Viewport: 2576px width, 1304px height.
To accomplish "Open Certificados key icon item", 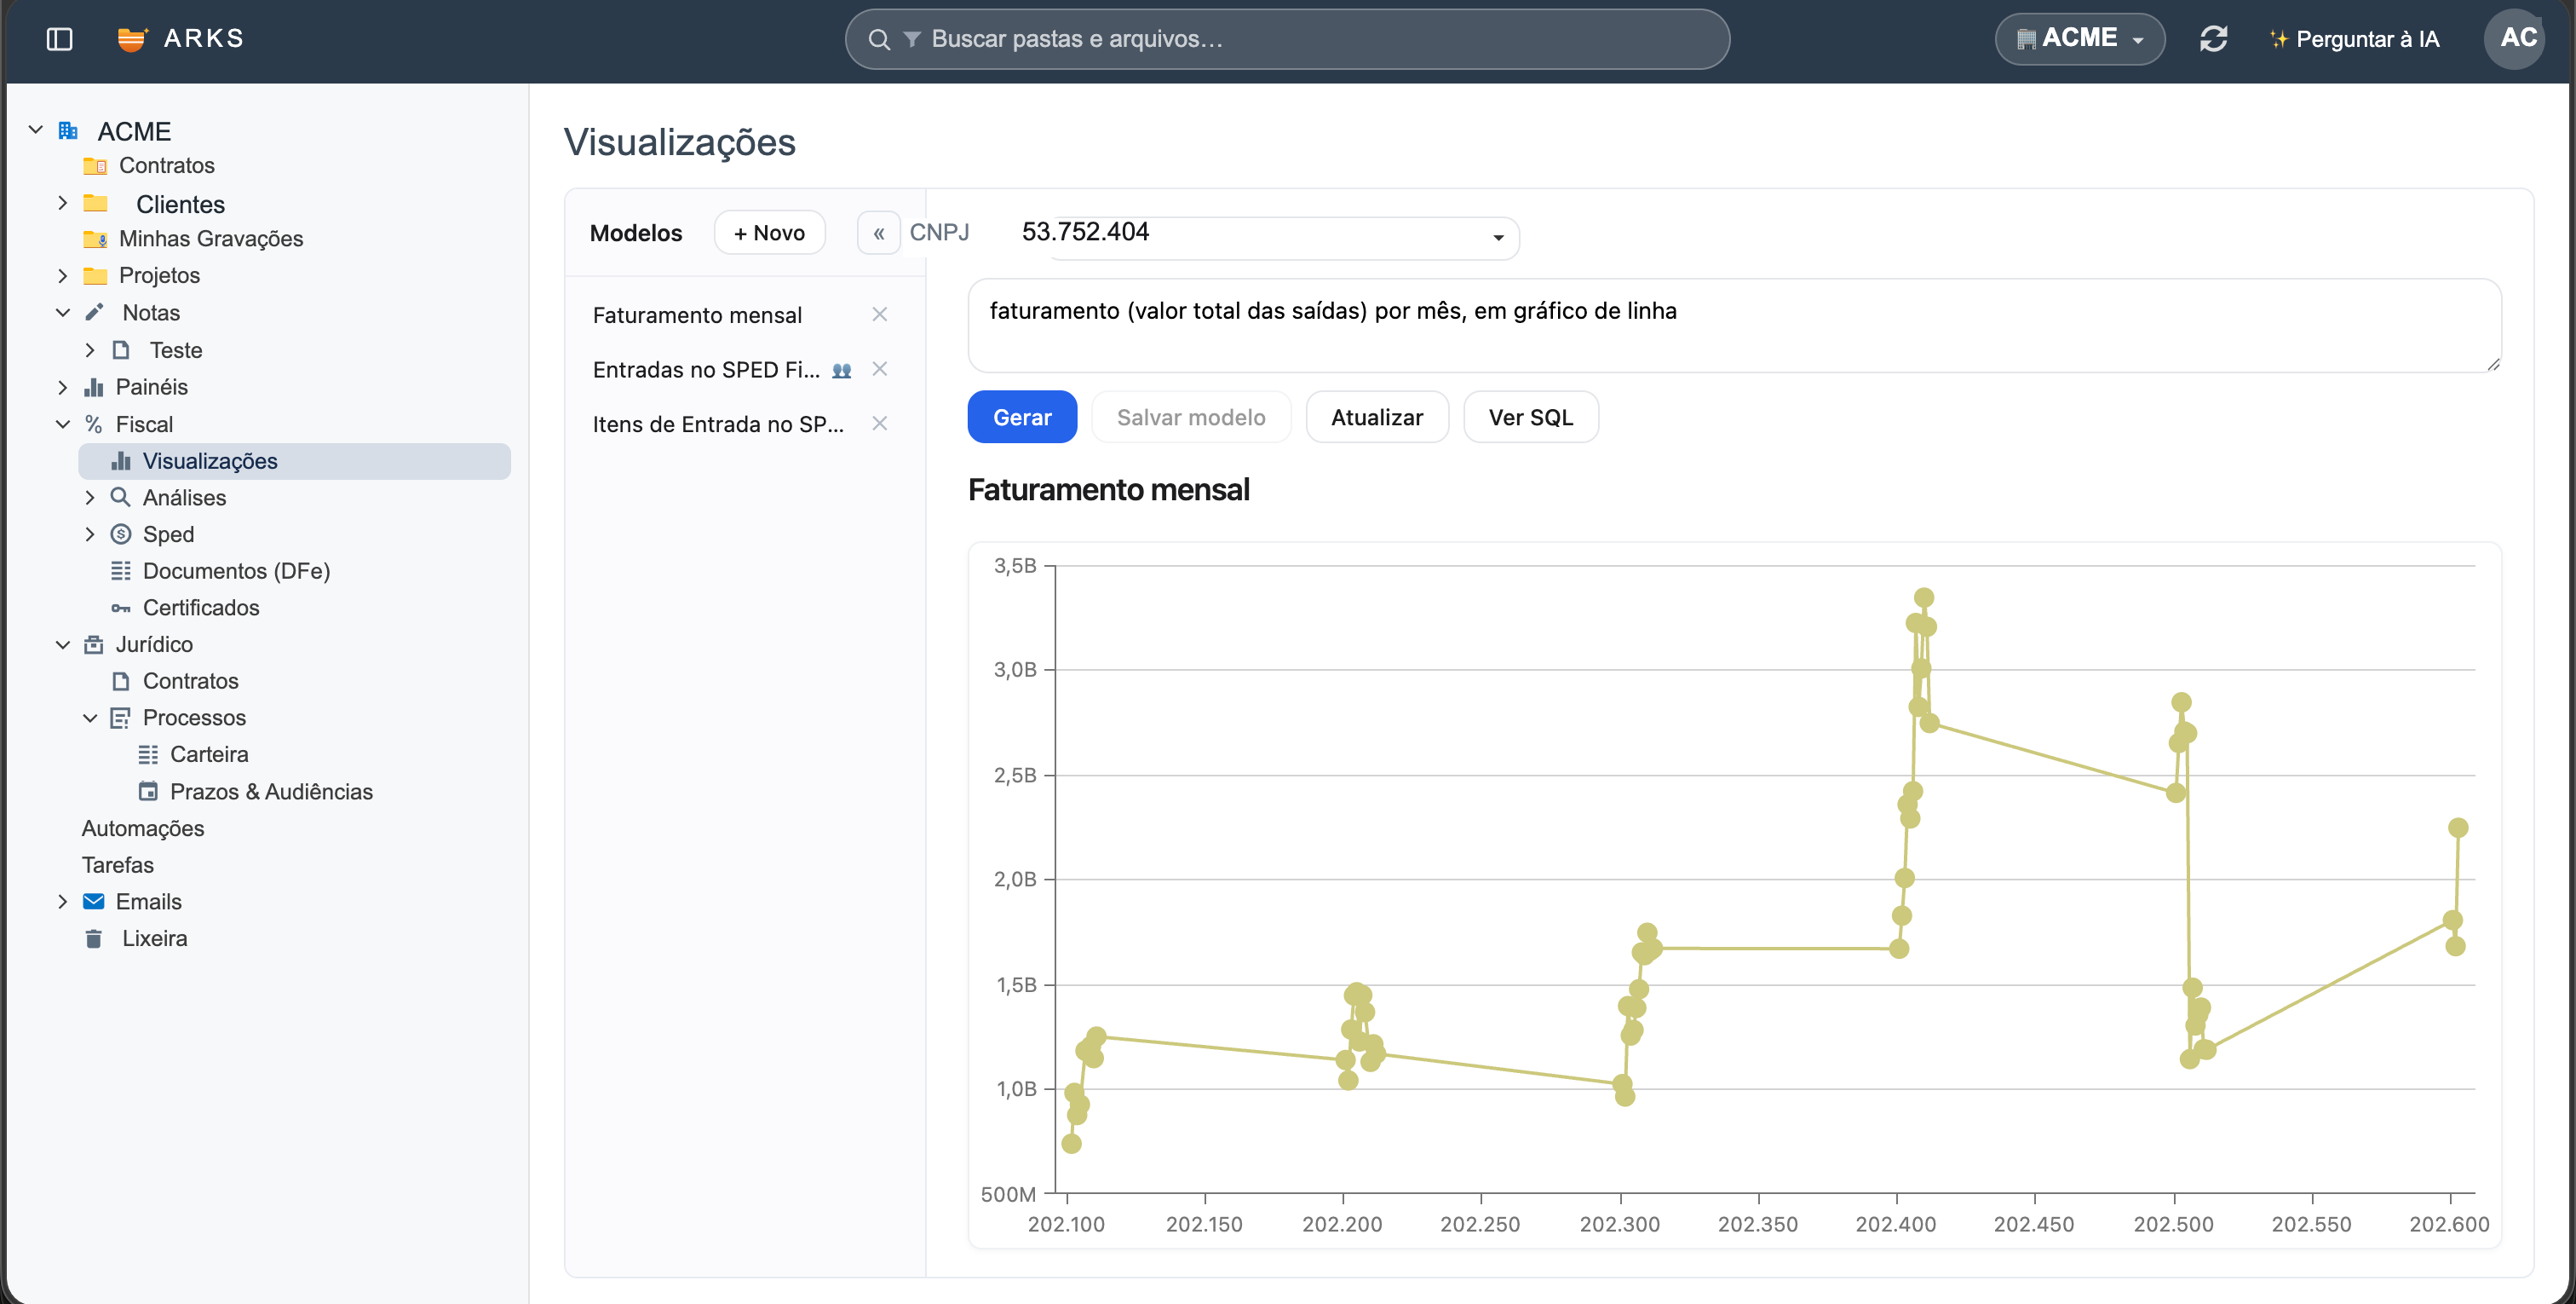I will pos(121,609).
